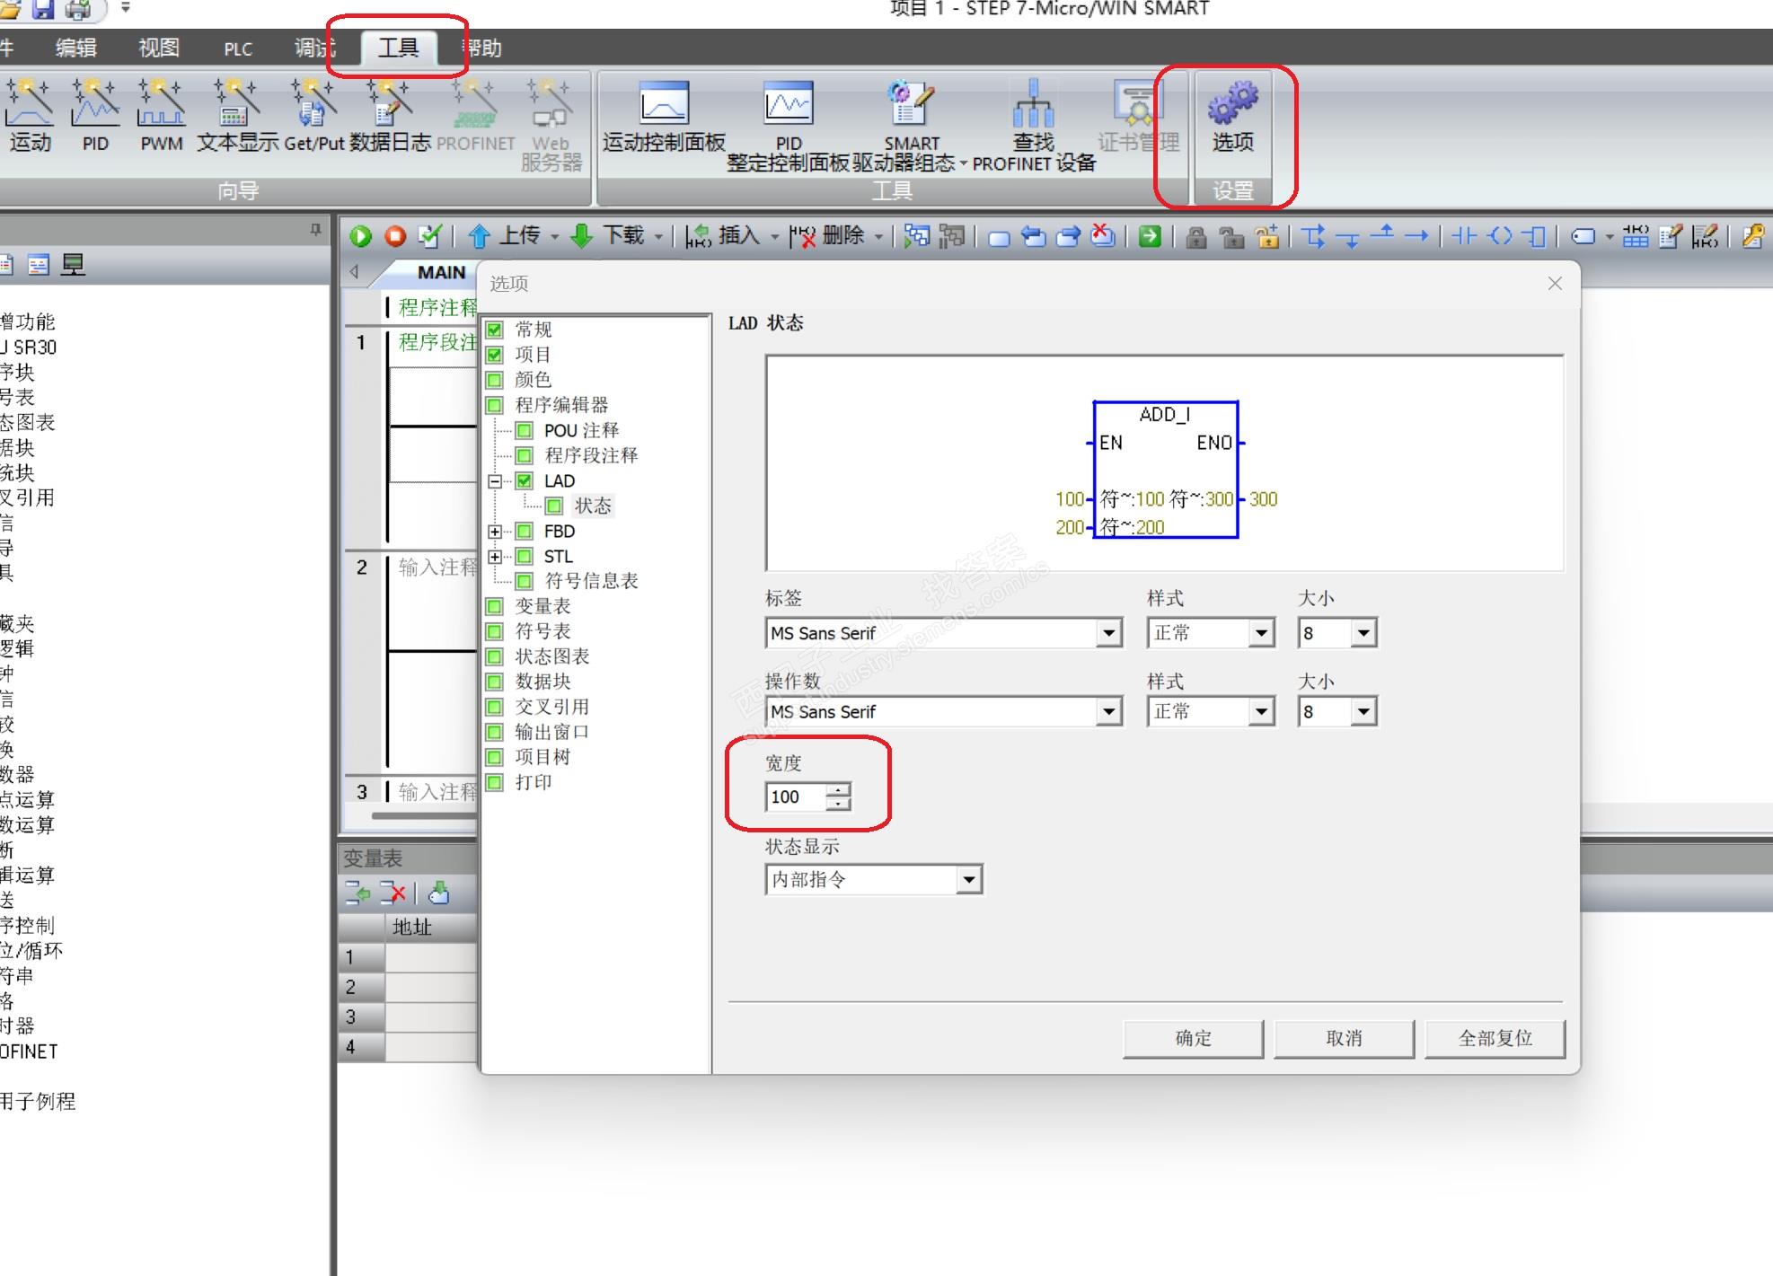
Task: Open the 调试 ribbon tab
Action: (314, 48)
